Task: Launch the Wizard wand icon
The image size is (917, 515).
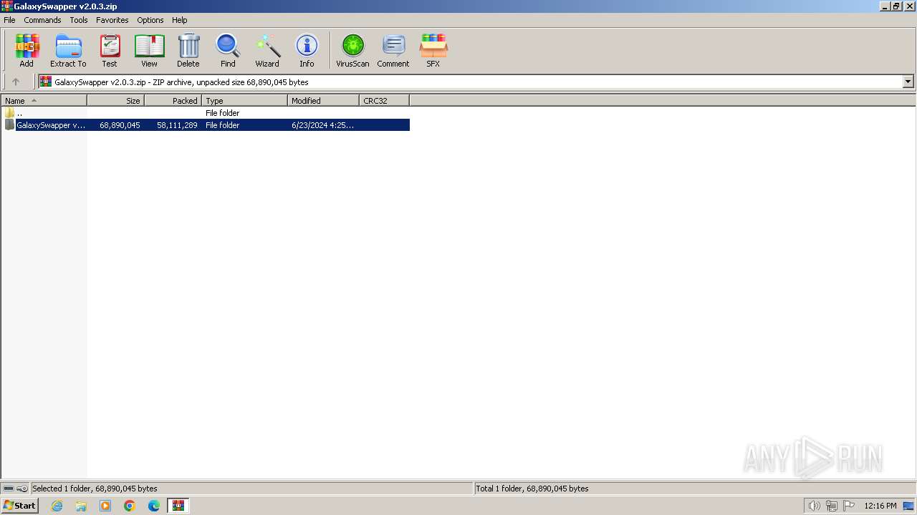Action: coord(267,51)
